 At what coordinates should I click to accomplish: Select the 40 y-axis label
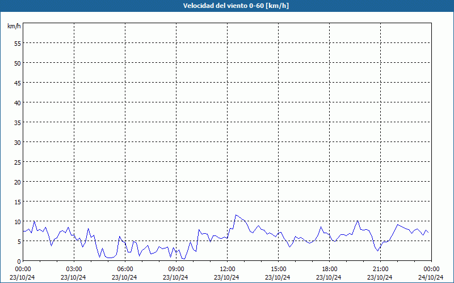(18, 103)
